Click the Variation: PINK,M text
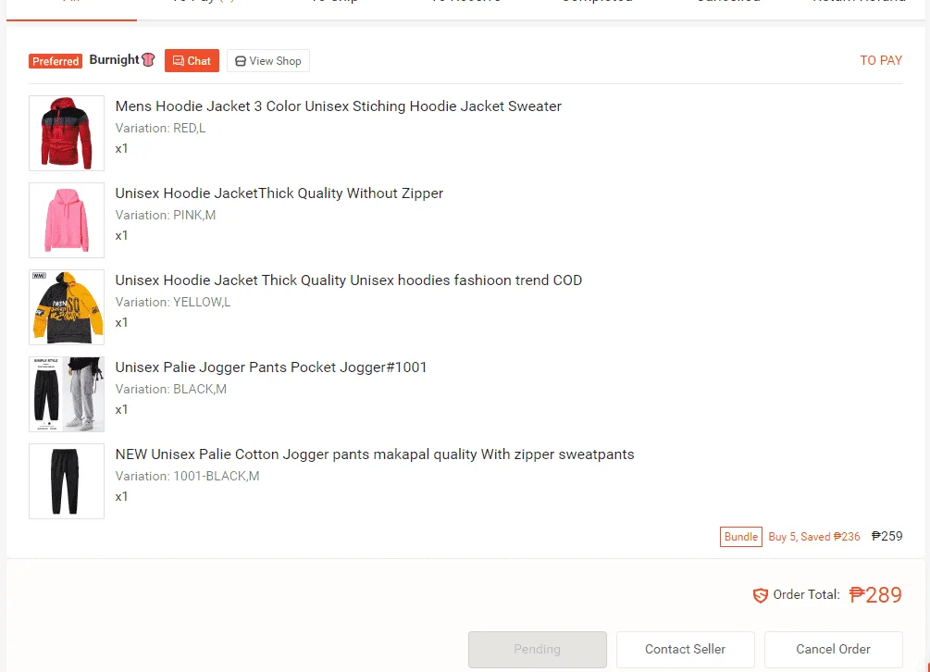930x672 pixels. (x=166, y=216)
